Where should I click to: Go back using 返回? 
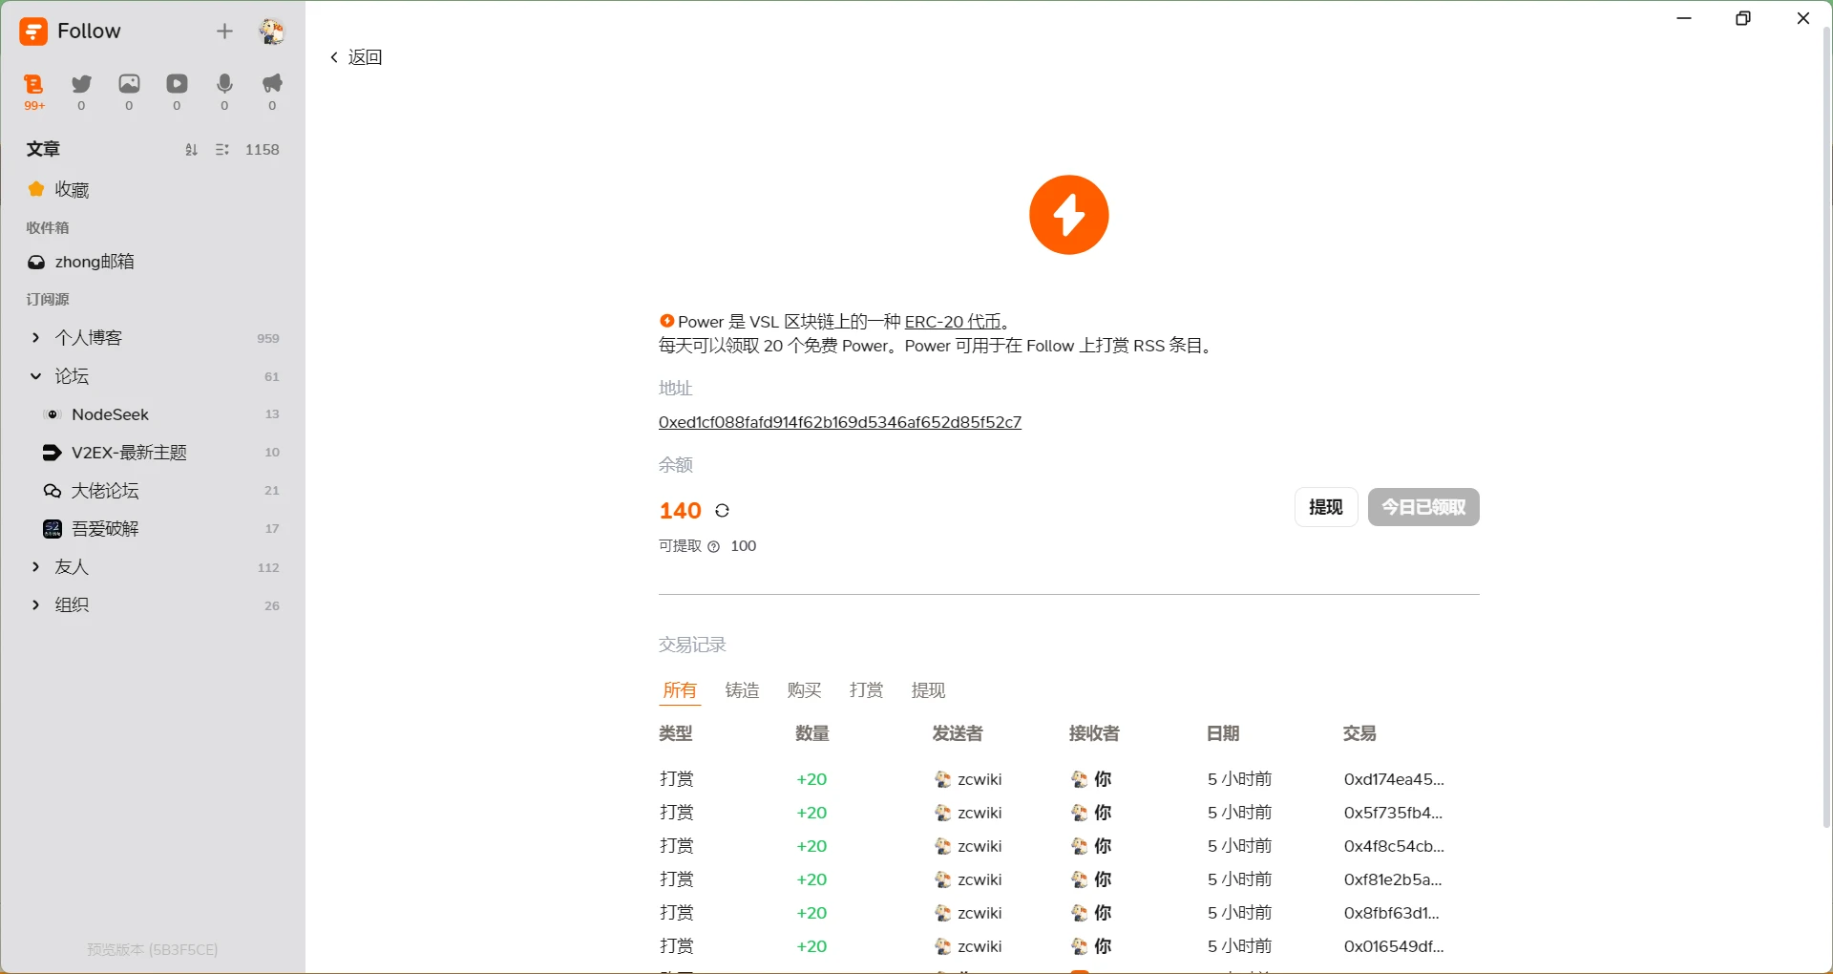(x=356, y=57)
